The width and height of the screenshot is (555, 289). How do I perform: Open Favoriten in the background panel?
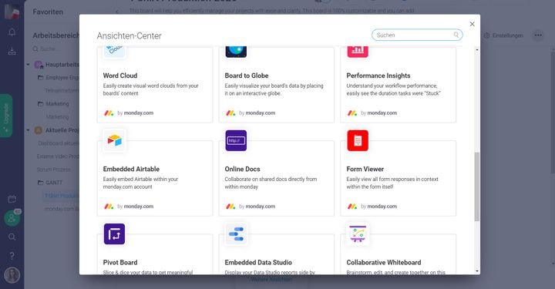pyautogui.click(x=48, y=12)
